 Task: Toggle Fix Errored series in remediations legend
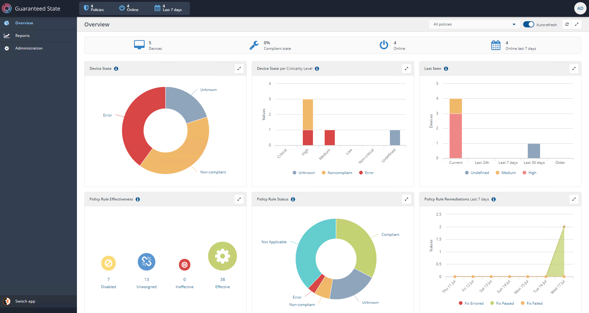click(x=471, y=303)
